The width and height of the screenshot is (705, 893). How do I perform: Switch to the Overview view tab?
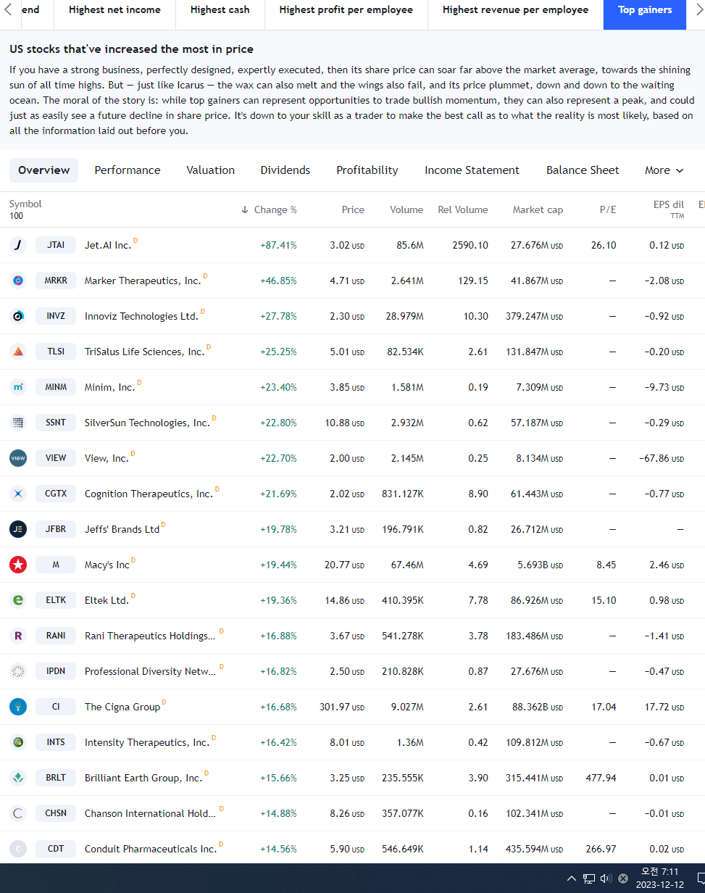[44, 170]
